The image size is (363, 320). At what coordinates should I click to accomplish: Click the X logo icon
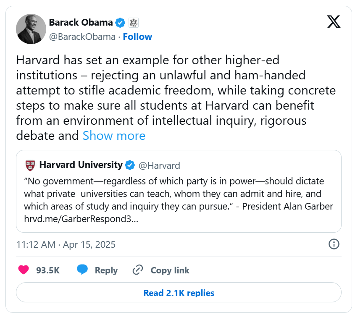pos(334,22)
